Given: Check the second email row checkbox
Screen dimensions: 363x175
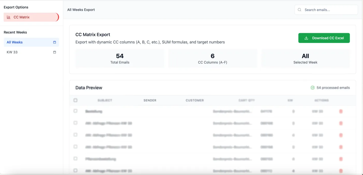Looking at the screenshot, I should coord(75,123).
